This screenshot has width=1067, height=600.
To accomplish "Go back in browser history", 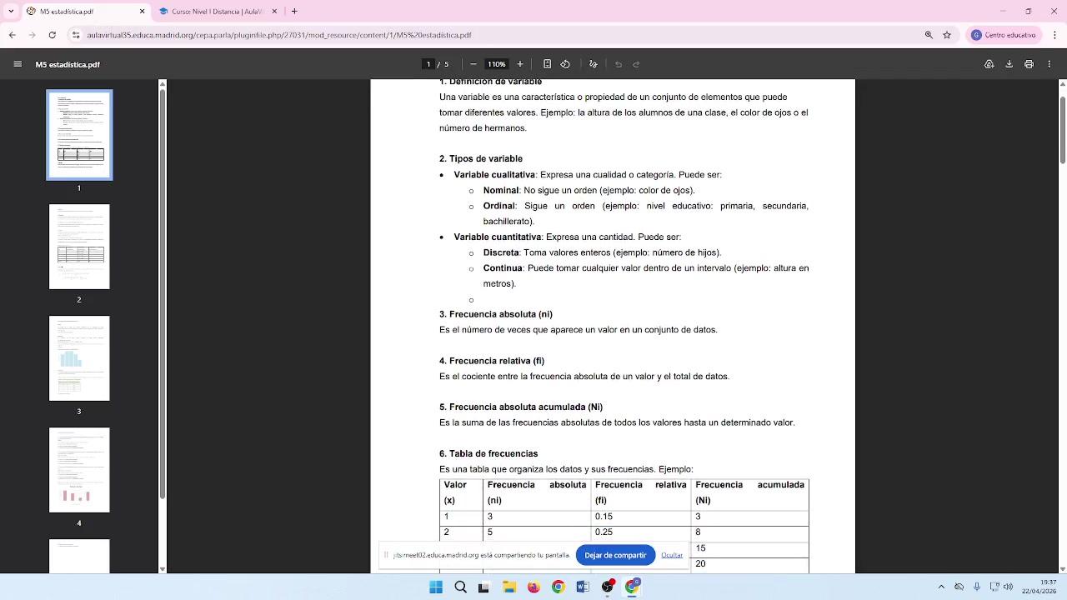I will (12, 35).
